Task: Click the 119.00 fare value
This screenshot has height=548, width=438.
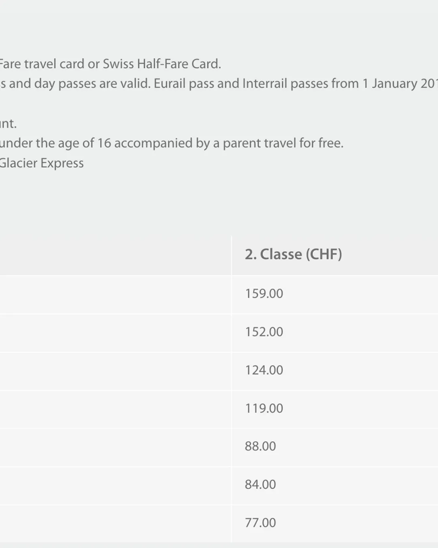Action: coord(264,408)
